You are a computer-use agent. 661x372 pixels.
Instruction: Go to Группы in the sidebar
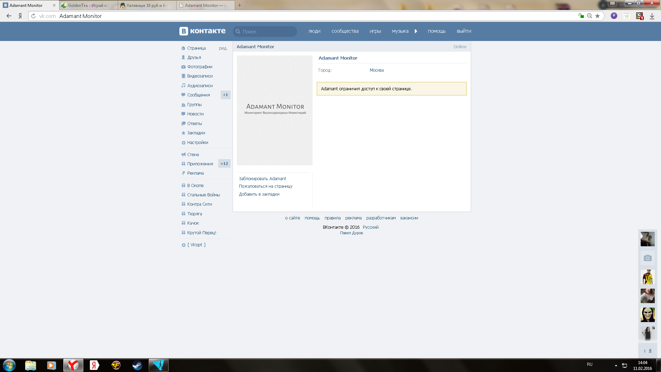click(x=194, y=105)
